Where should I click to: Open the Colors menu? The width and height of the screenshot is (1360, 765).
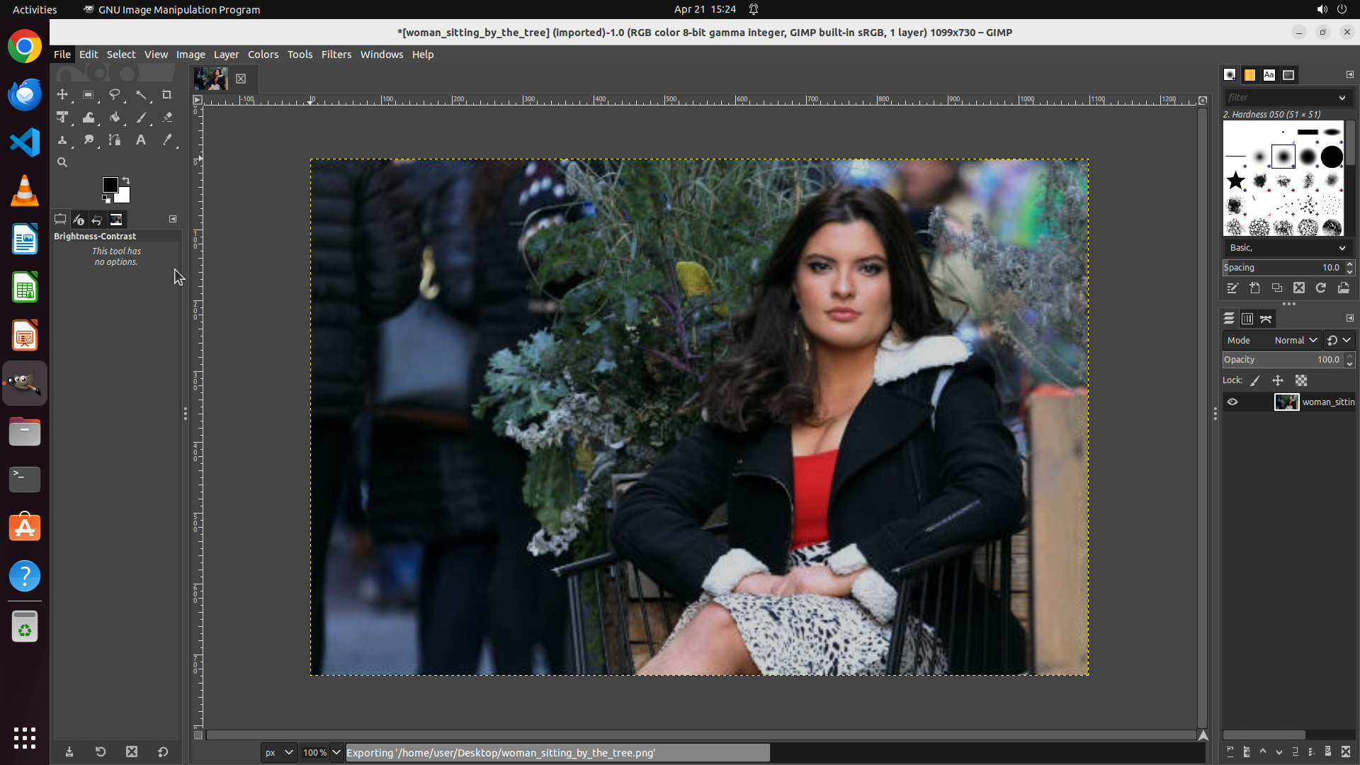tap(263, 55)
